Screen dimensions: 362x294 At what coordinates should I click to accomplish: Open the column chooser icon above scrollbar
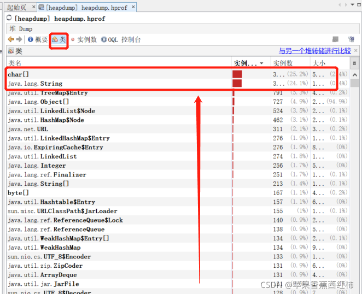click(354, 63)
